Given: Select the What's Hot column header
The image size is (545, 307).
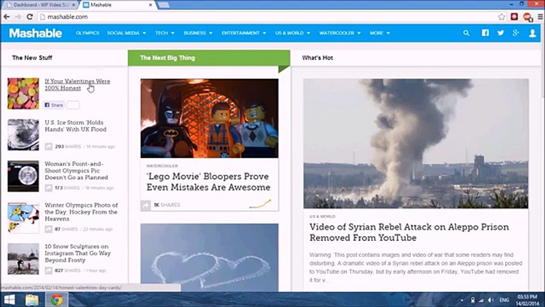Looking at the screenshot, I should pos(318,58).
